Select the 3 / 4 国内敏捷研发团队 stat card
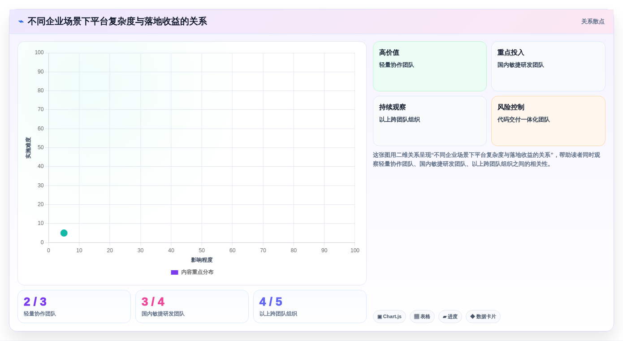Screen dimensions: 623x341 point(192,306)
